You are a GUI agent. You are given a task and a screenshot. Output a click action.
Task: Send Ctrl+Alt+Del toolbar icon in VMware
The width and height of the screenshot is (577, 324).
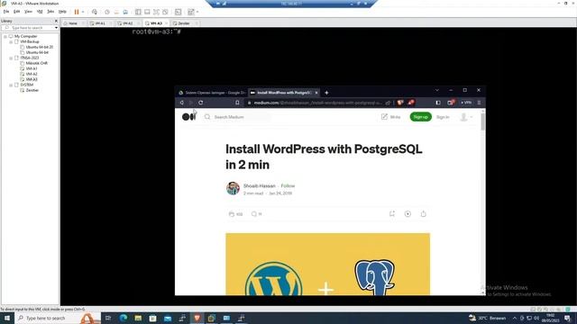tap(95, 12)
